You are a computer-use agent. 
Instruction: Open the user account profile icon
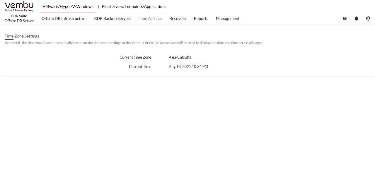[368, 18]
